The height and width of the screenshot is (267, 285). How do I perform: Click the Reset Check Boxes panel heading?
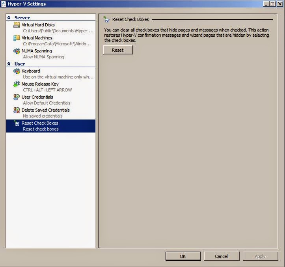point(130,19)
